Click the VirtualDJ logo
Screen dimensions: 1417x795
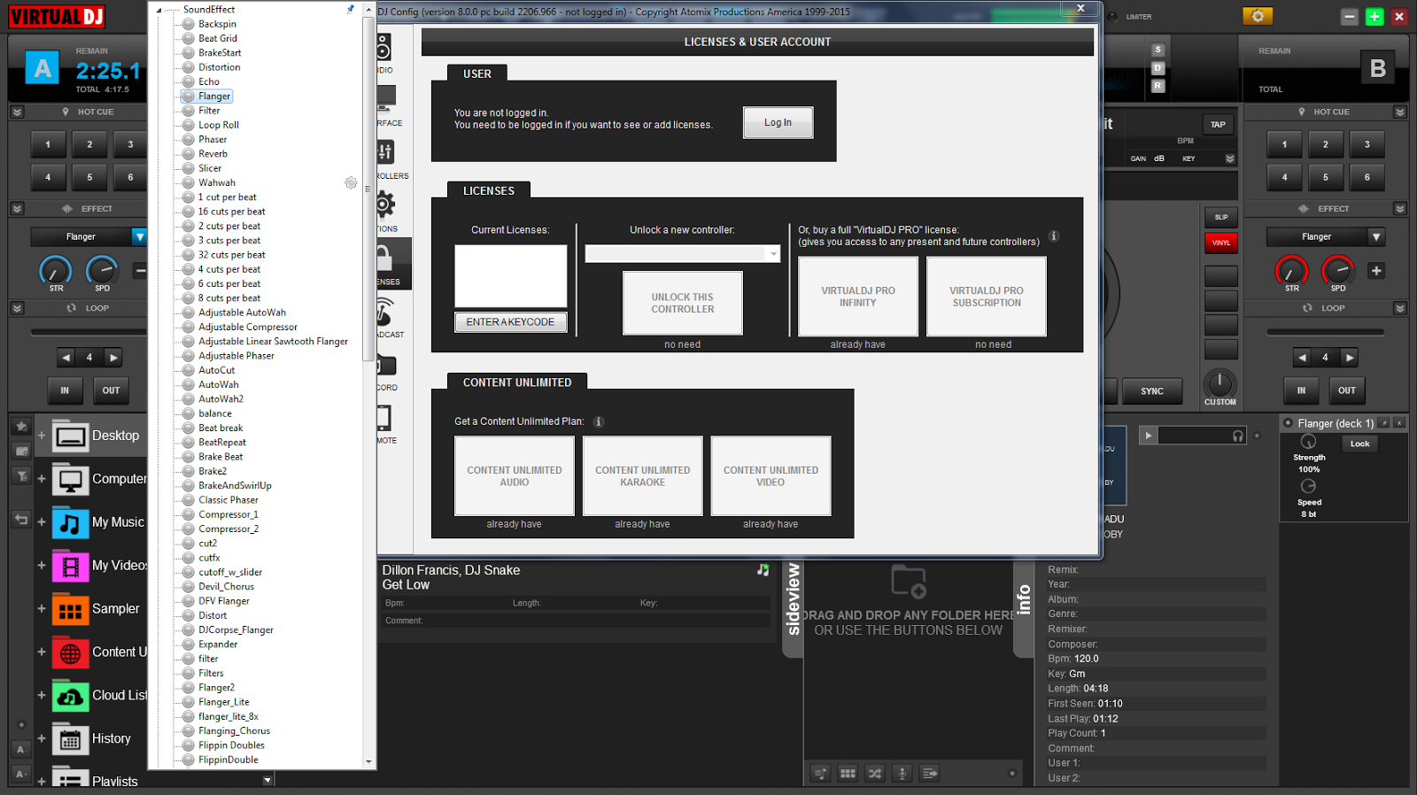pos(57,16)
